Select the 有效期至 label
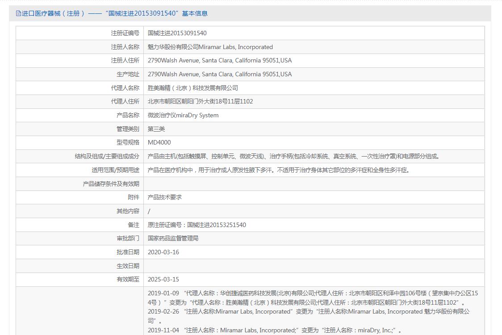 click(x=128, y=279)
